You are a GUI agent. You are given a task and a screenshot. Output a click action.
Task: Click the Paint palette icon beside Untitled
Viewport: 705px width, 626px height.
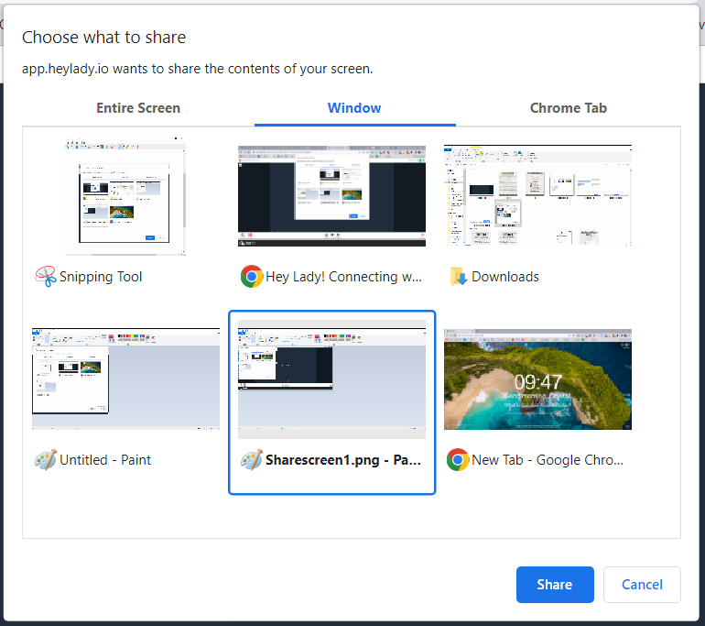(45, 459)
